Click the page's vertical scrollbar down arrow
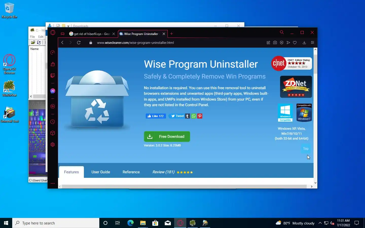365x228 pixels. (315, 183)
